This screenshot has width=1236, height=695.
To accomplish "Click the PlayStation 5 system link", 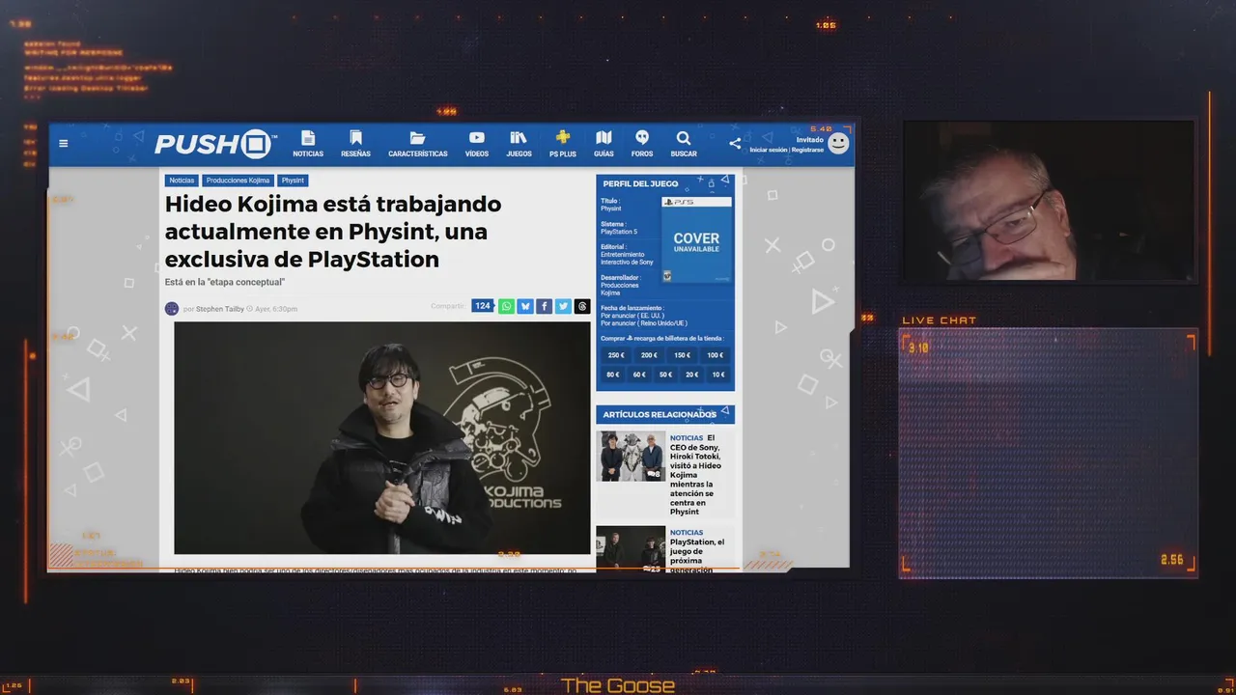I will [x=619, y=232].
